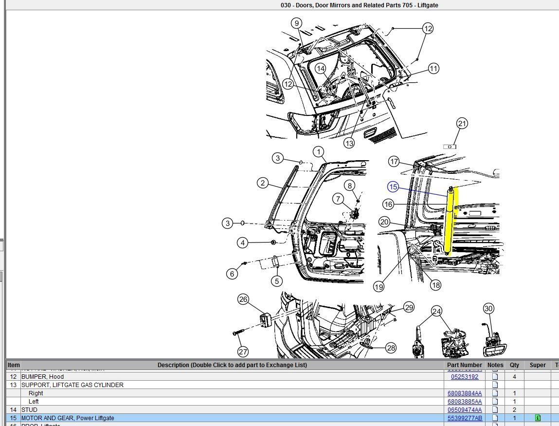Select the SUPPORT, LIFTGATE GAS CYLINDER row
Screen dimensions: 559x426
72,385
